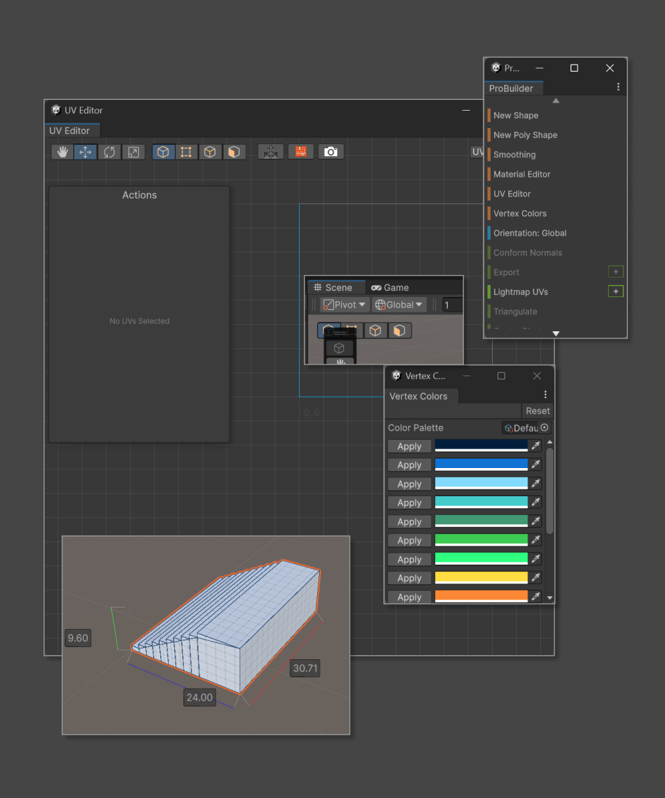This screenshot has height=798, width=665.
Task: Click the 30.71 dimension label
Action: point(305,668)
